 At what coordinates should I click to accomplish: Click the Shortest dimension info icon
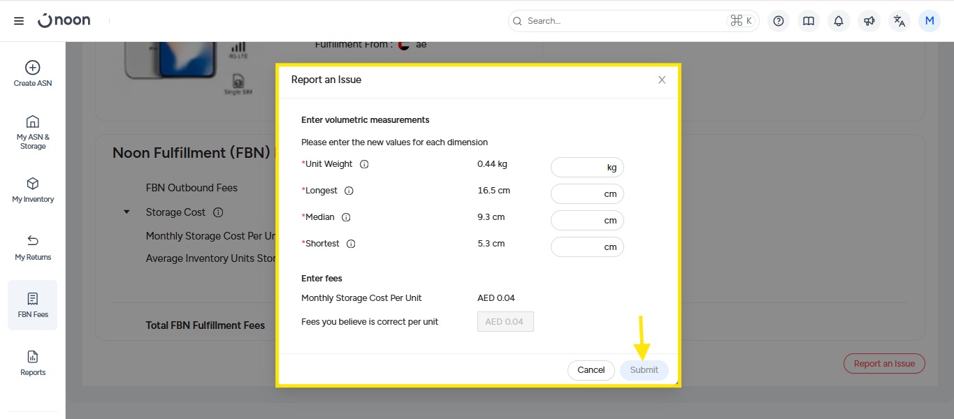point(351,244)
